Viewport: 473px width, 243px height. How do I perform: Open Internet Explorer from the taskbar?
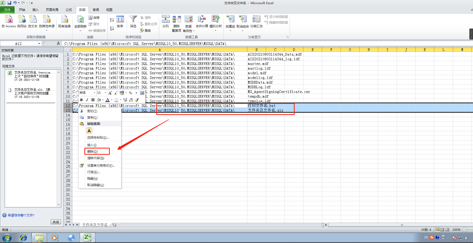click(23, 238)
